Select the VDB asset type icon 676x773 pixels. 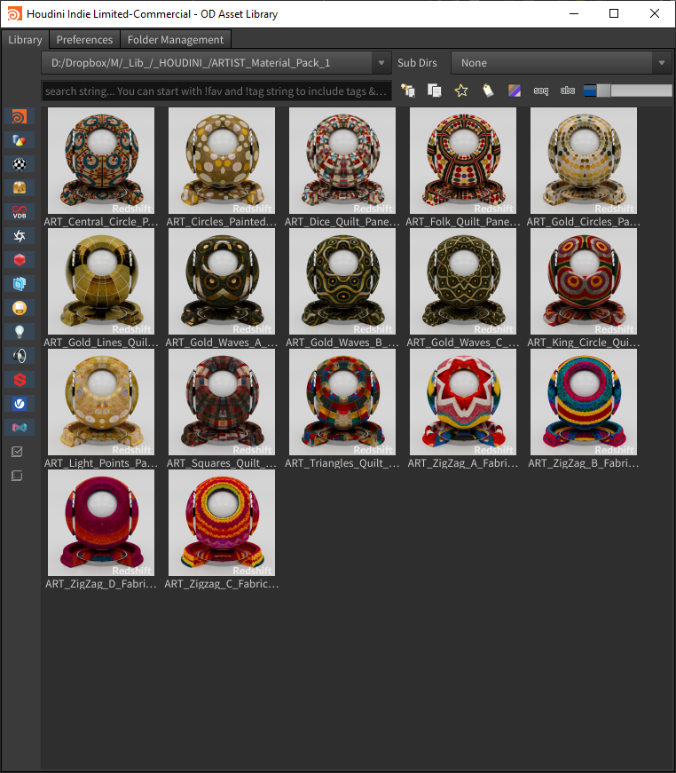click(20, 212)
